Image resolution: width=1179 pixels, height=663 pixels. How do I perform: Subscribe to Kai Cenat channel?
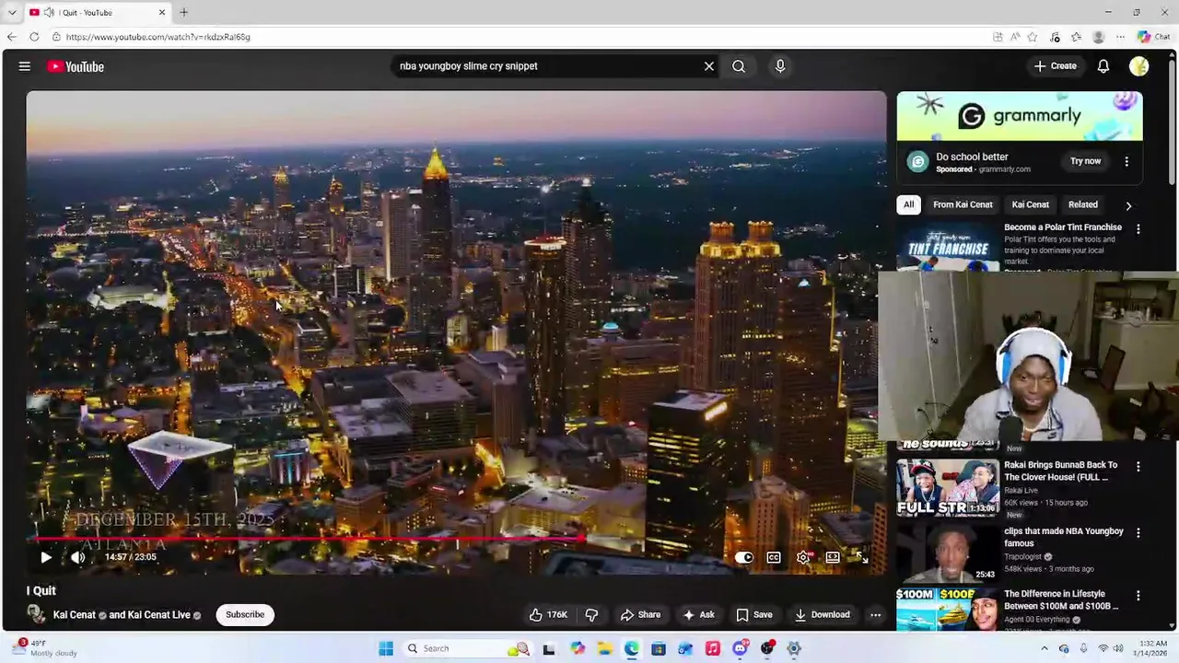[x=245, y=614]
